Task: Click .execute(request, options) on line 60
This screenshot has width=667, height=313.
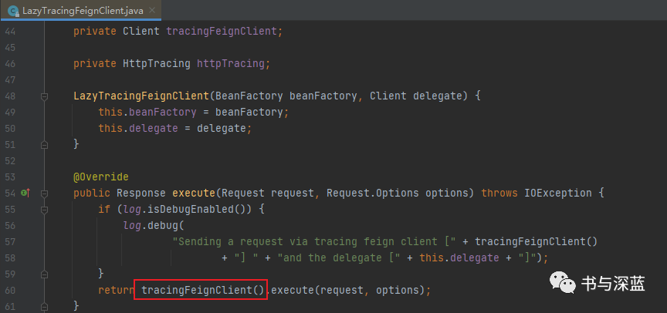Action: click(347, 291)
